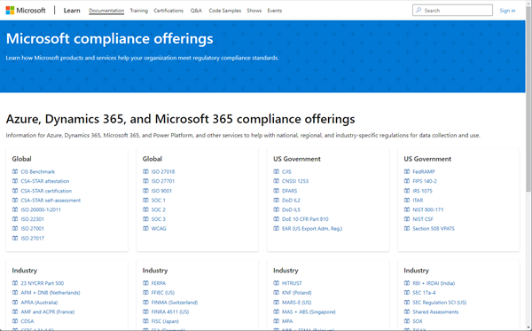532x331 pixels.
Task: Open MAS + ABS (Singapore) link
Action: [309, 312]
